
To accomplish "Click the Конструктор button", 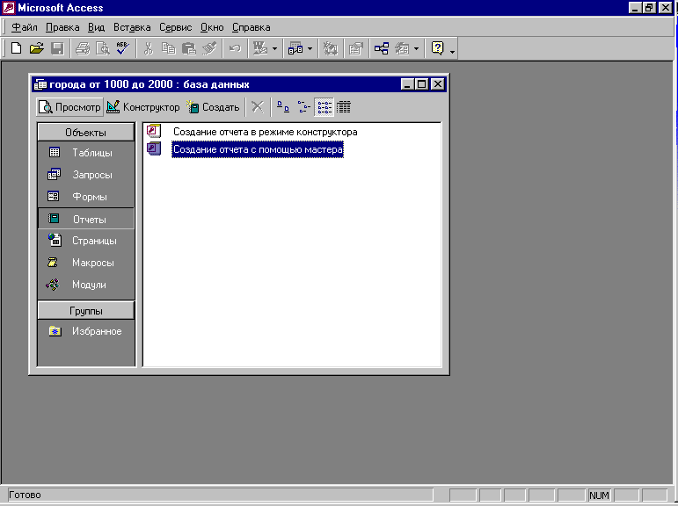I will 143,107.
